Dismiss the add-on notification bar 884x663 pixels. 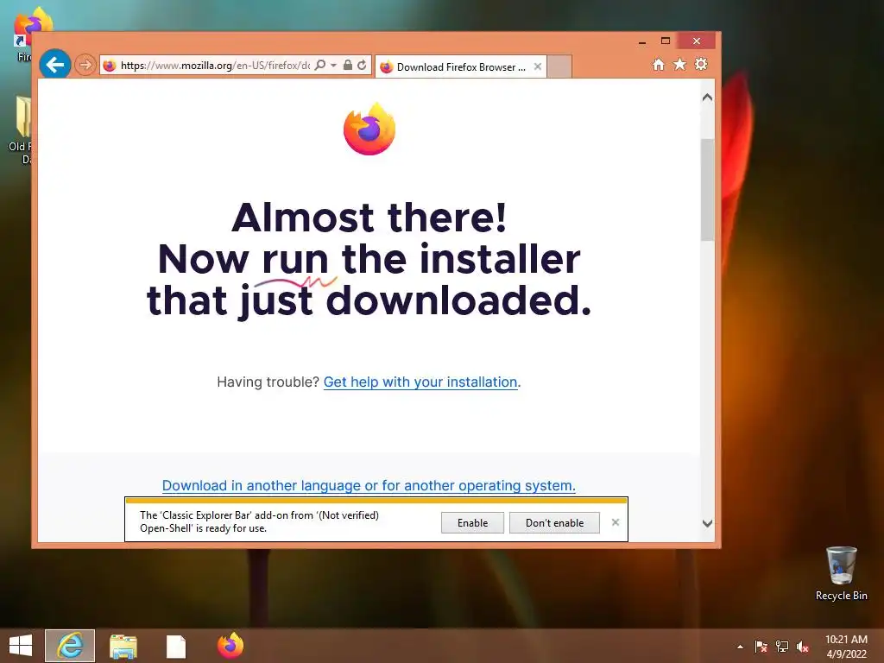[615, 522]
